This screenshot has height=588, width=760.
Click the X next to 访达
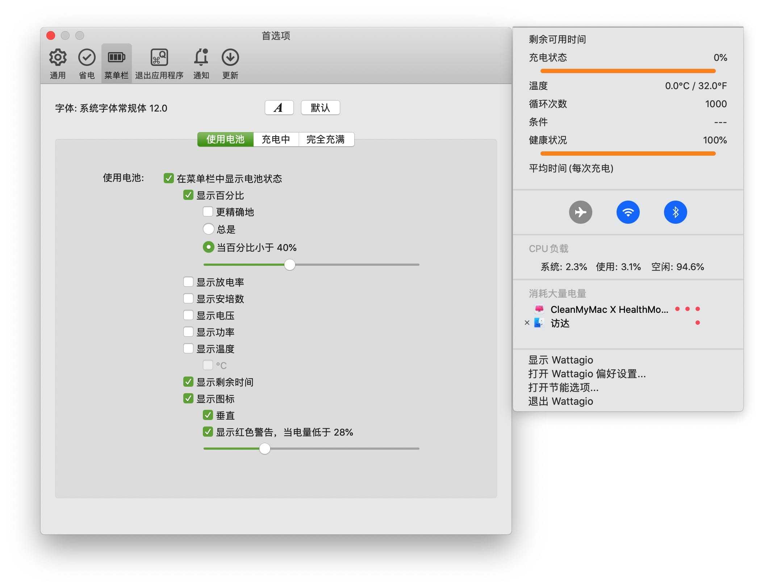[x=527, y=323]
